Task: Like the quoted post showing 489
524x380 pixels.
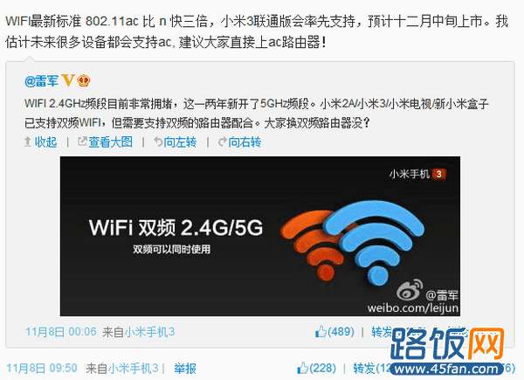Action: (334, 332)
